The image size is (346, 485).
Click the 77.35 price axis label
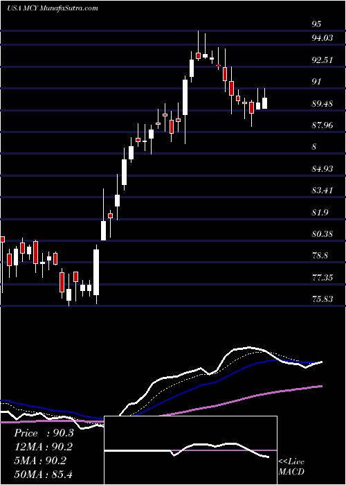(x=322, y=277)
